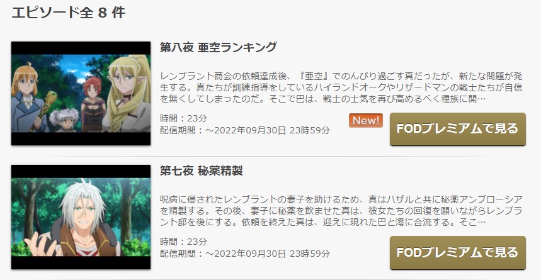This screenshot has height=280, width=541.
Task: Click the 第七夜 synopsis beginning 呪病に侵された
Action: 341,211
